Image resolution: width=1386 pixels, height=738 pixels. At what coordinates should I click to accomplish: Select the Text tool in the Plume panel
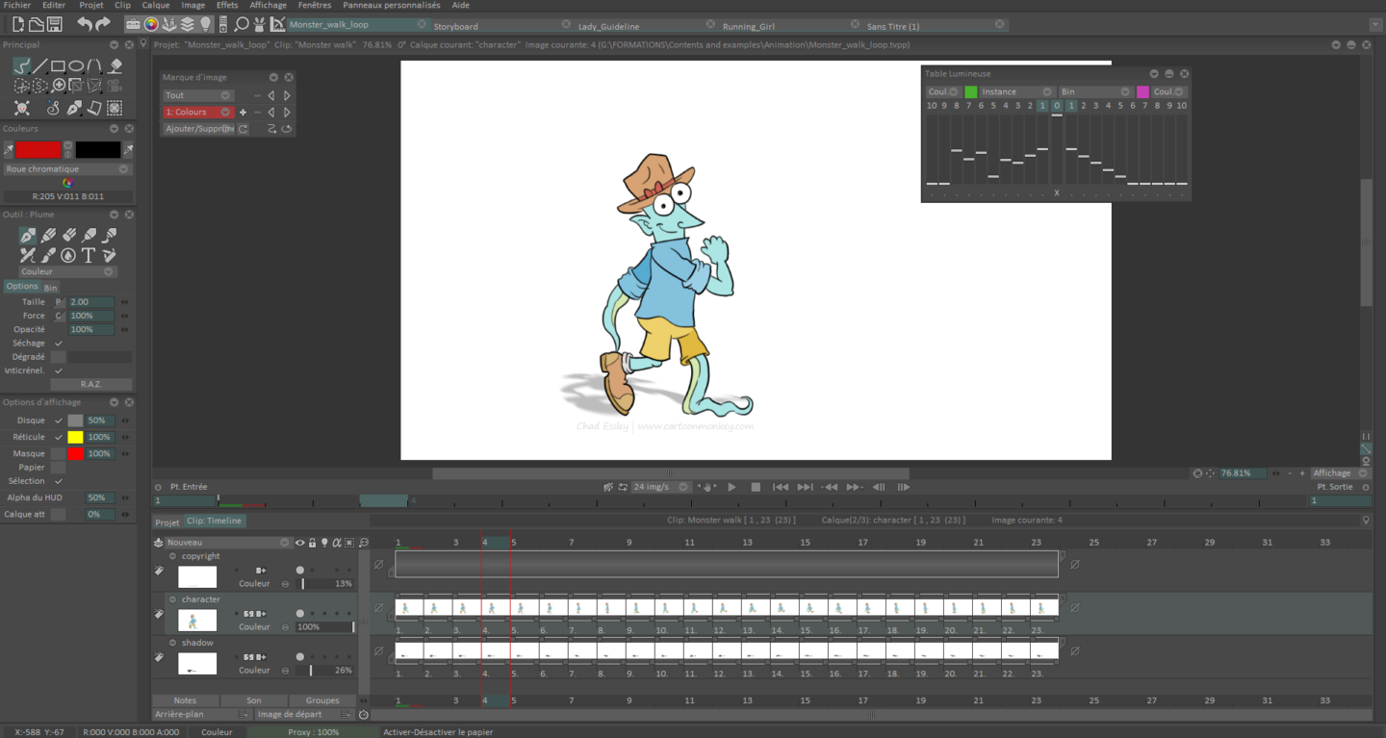(89, 255)
